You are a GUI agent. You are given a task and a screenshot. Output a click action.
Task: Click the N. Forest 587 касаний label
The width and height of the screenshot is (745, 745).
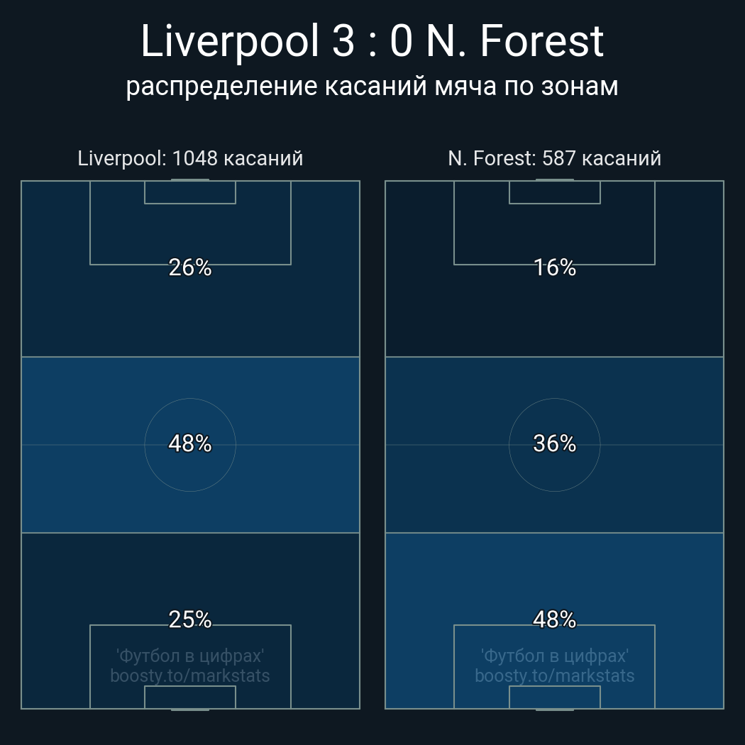click(x=554, y=158)
